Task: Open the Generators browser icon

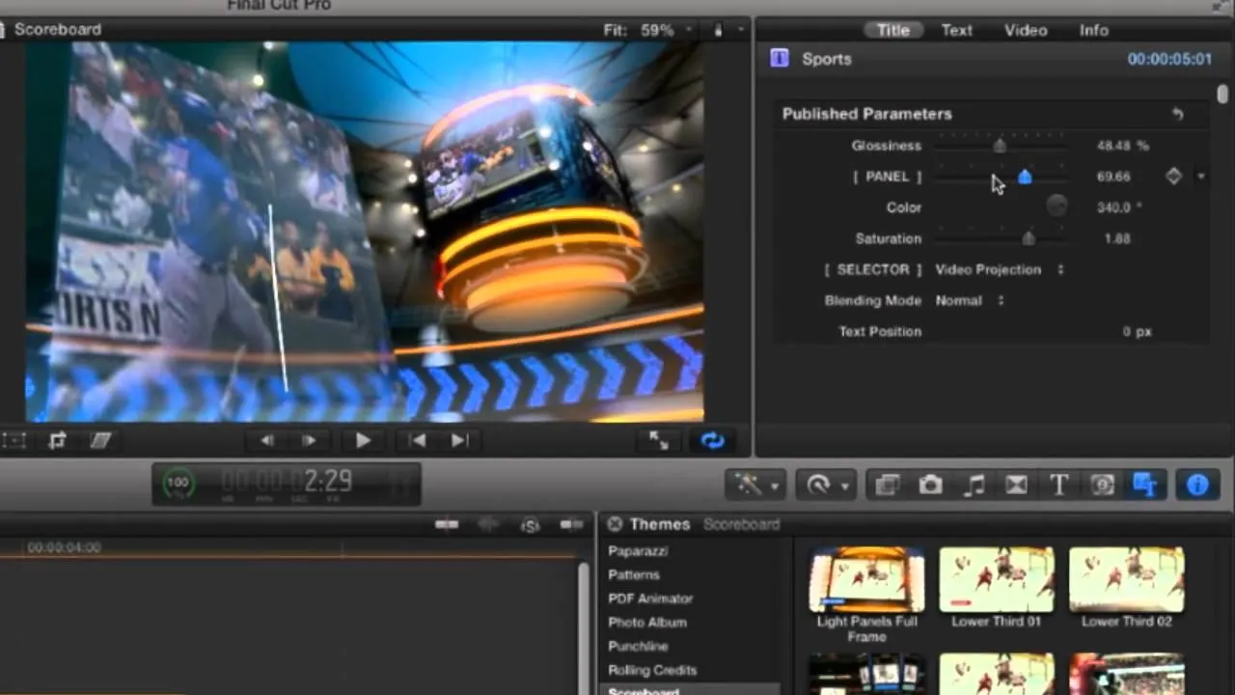Action: 1102,486
